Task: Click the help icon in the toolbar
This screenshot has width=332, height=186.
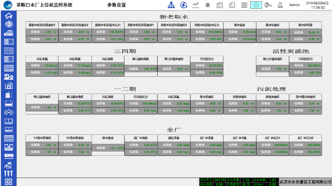Action: [x=268, y=5]
